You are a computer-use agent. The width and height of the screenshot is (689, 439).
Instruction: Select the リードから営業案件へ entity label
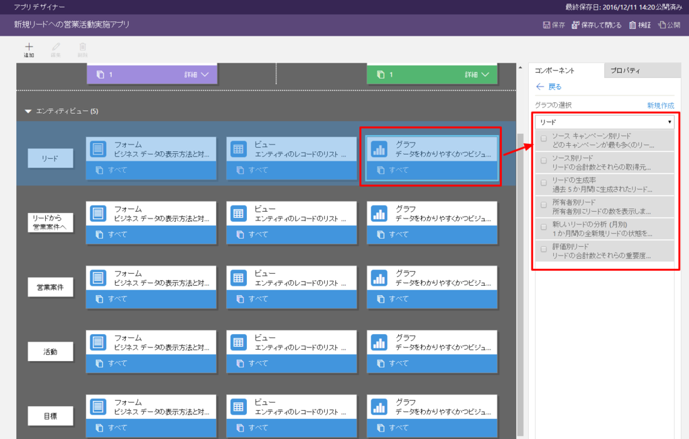point(50,223)
